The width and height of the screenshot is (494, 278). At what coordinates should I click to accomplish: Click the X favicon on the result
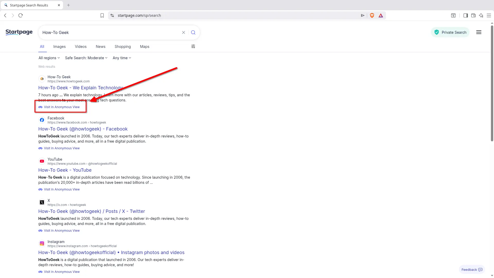(x=42, y=202)
